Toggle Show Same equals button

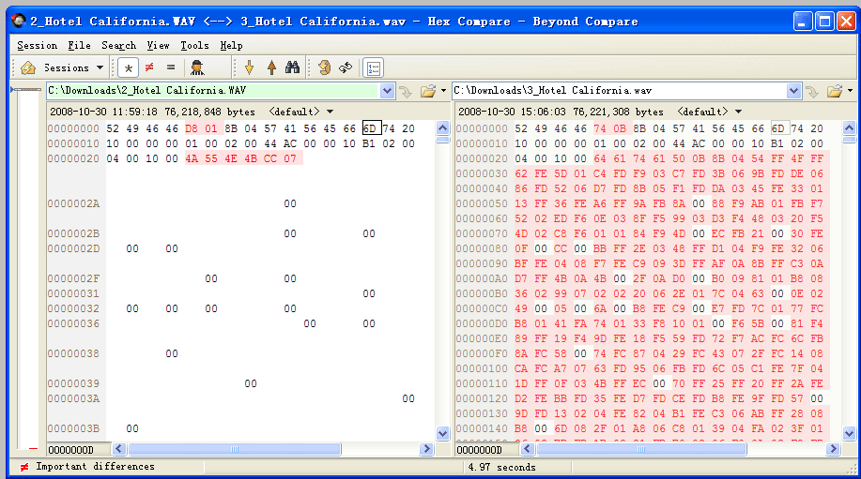point(171,67)
